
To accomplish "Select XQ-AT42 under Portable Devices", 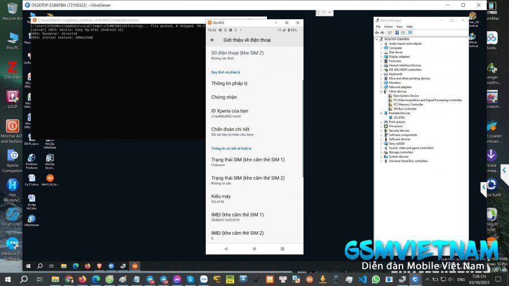I will click(x=399, y=118).
